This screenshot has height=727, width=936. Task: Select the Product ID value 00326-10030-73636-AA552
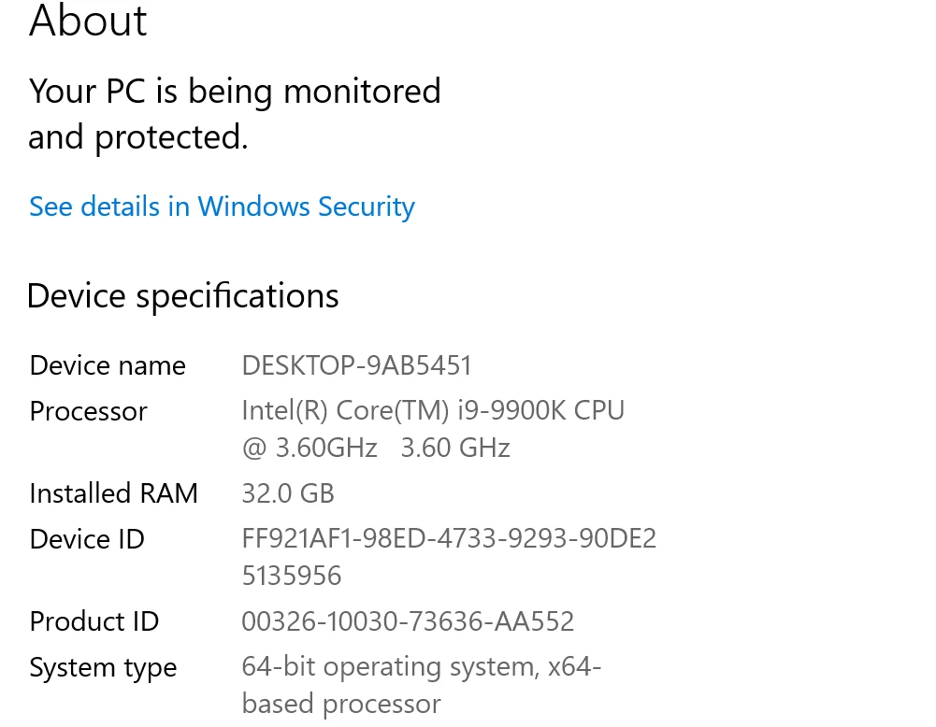click(408, 621)
